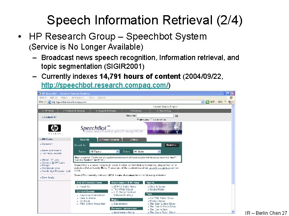This screenshot has width=289, height=216.
Task: Click the green Go arrow beside the address bar
Action: tap(207, 102)
